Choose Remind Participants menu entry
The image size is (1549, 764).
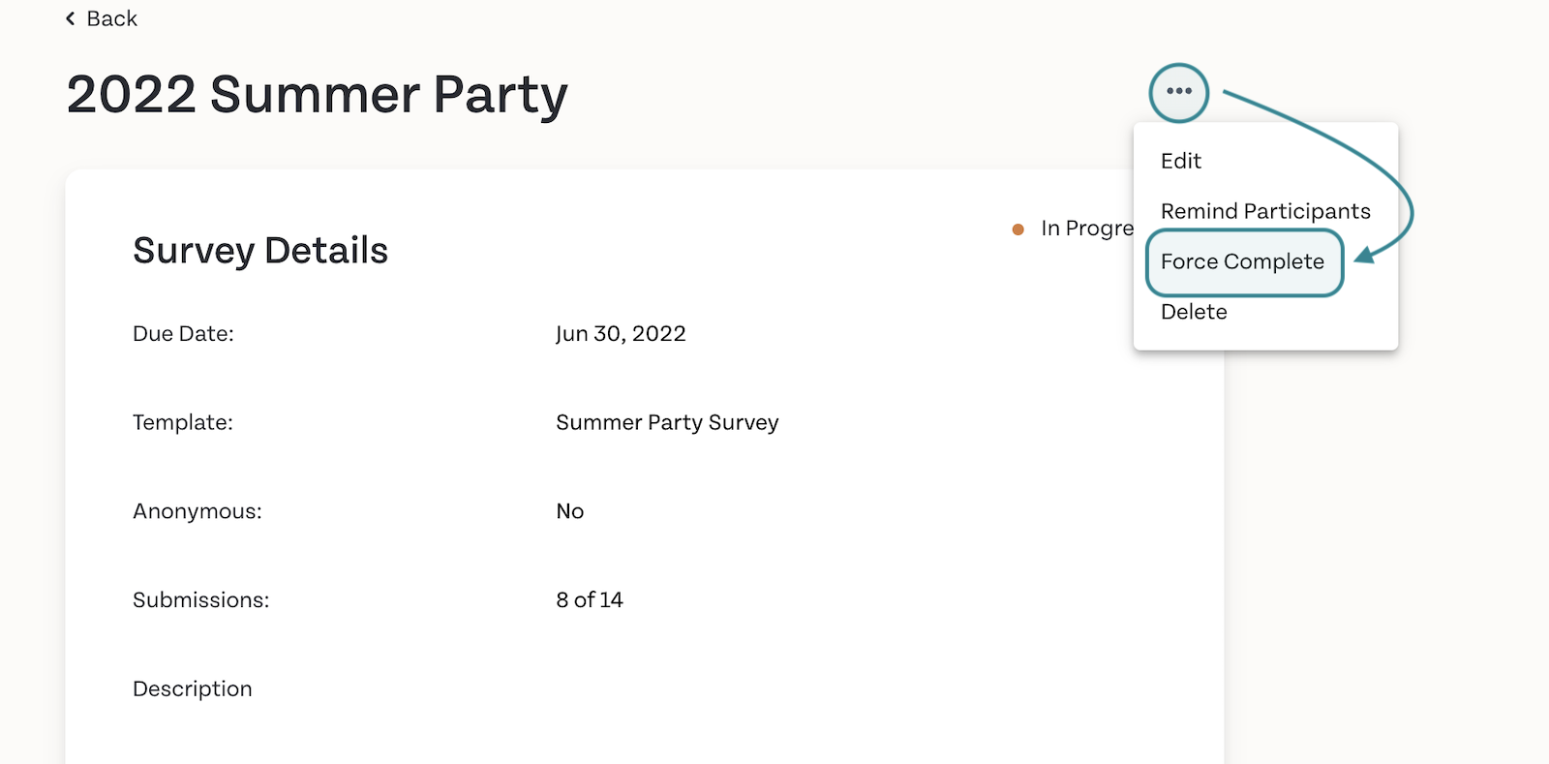1265,211
